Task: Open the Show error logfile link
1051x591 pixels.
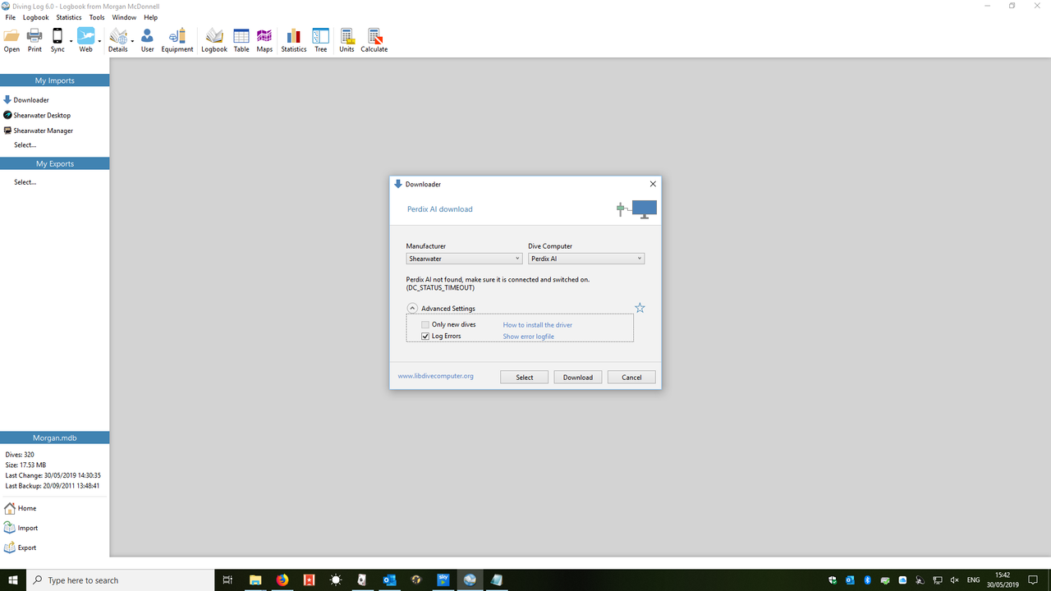Action: tap(529, 337)
